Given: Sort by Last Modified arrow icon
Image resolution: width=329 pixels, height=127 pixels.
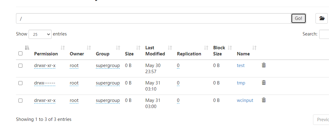Looking at the screenshot, I should tap(170, 48).
